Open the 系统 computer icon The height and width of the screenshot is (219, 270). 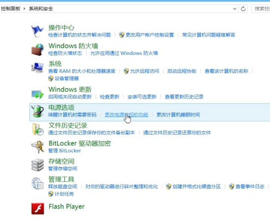pos(37,67)
